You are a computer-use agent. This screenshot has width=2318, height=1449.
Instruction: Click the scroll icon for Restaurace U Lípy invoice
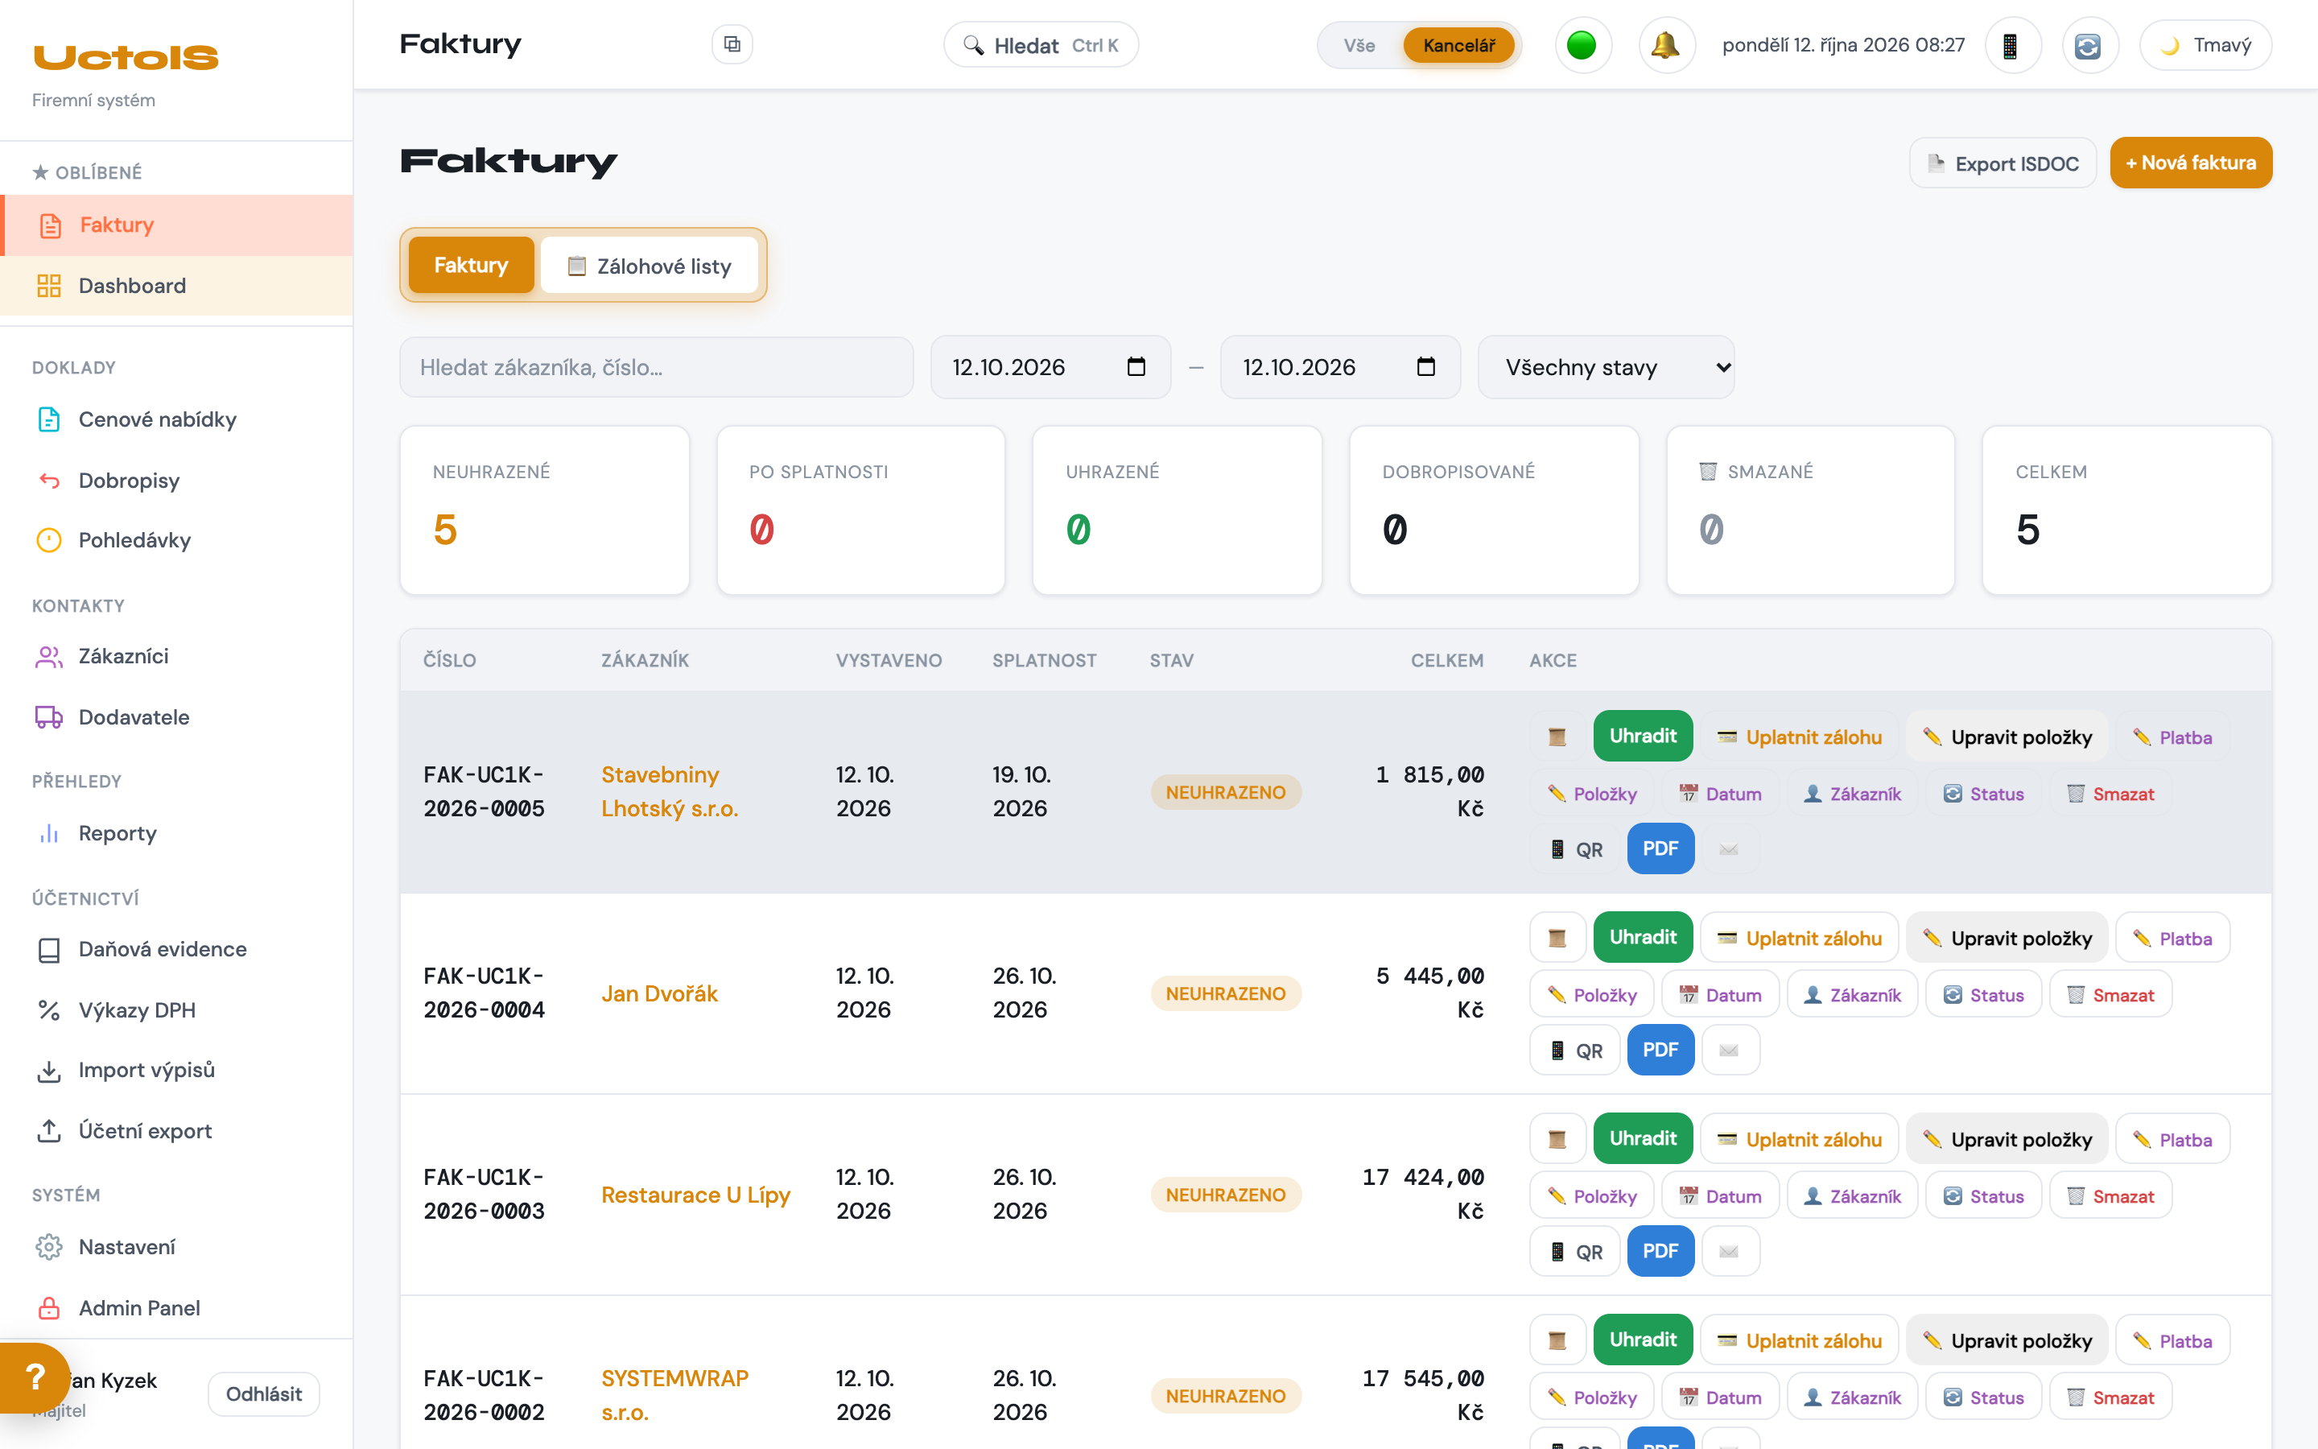[x=1557, y=1139]
